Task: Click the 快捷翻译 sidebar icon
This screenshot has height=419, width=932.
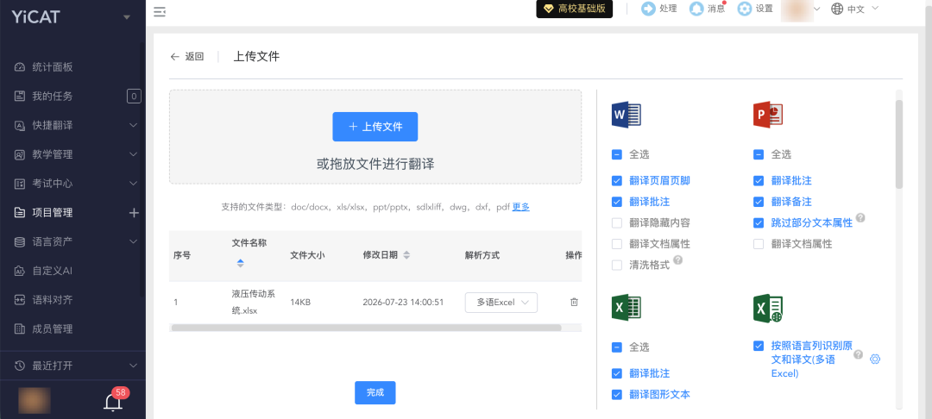Action: click(x=20, y=125)
